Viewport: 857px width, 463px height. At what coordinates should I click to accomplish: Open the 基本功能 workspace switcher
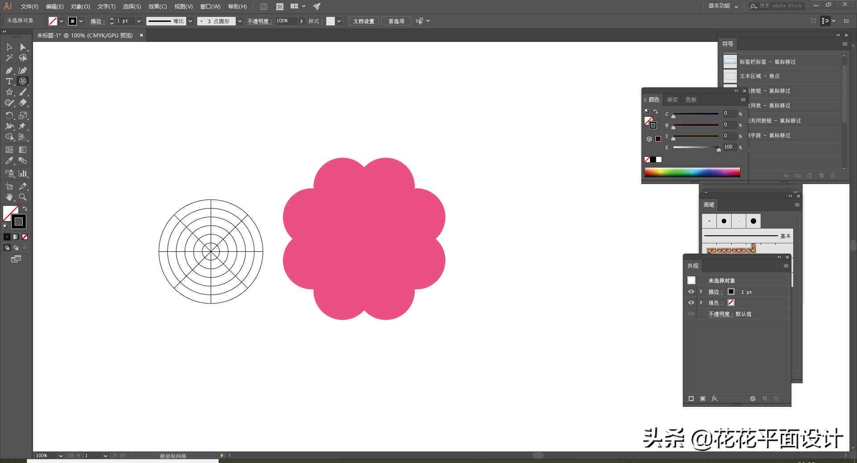(x=723, y=6)
